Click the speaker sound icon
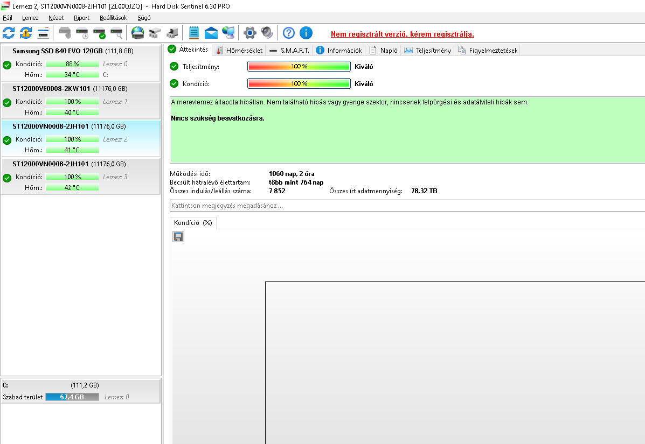Image resolution: width=645 pixels, height=444 pixels. tap(267, 33)
